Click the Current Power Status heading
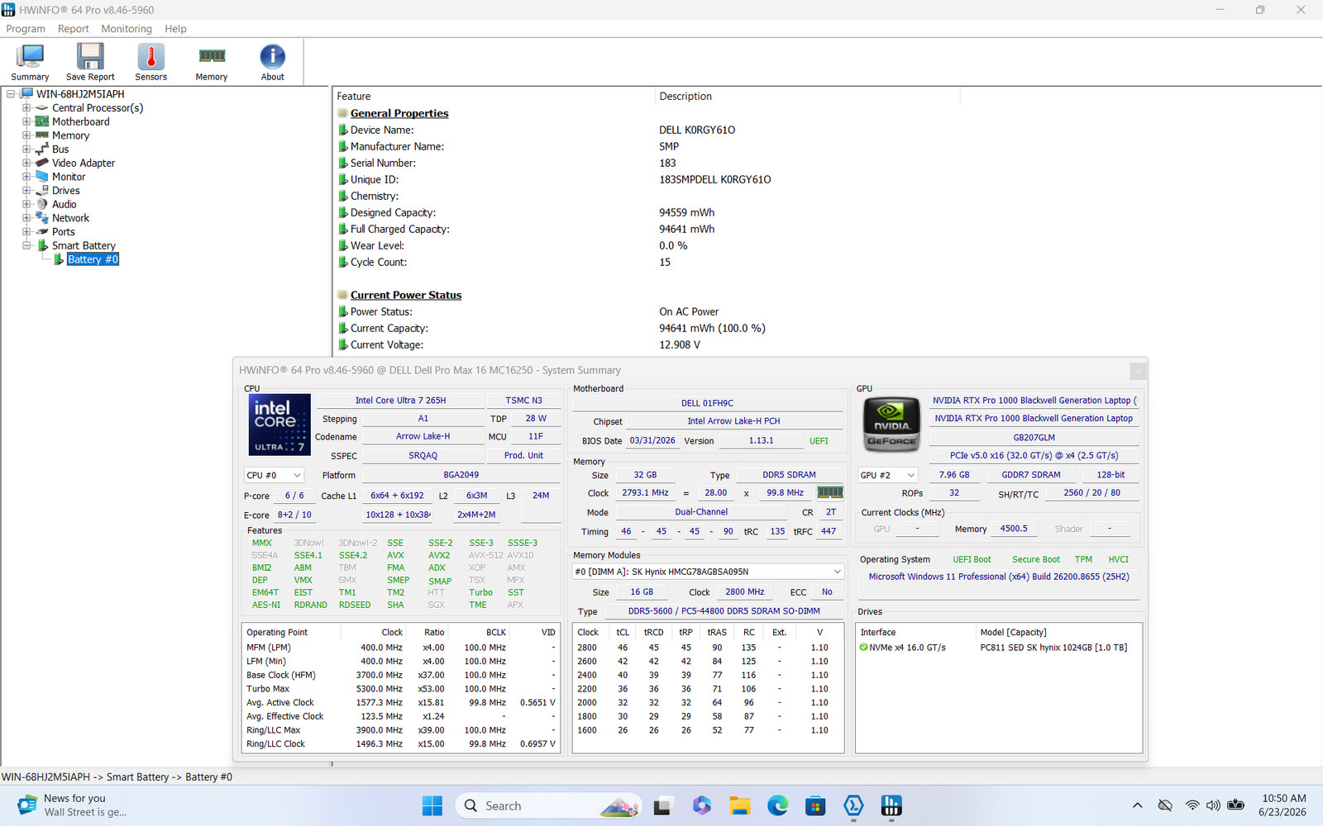1323x826 pixels. [x=406, y=295]
